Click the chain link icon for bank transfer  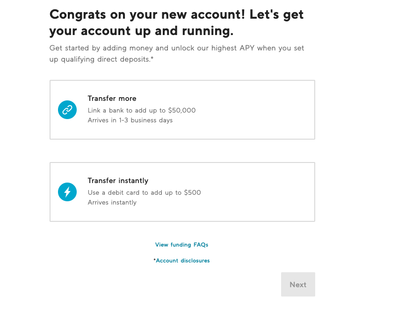pos(67,110)
